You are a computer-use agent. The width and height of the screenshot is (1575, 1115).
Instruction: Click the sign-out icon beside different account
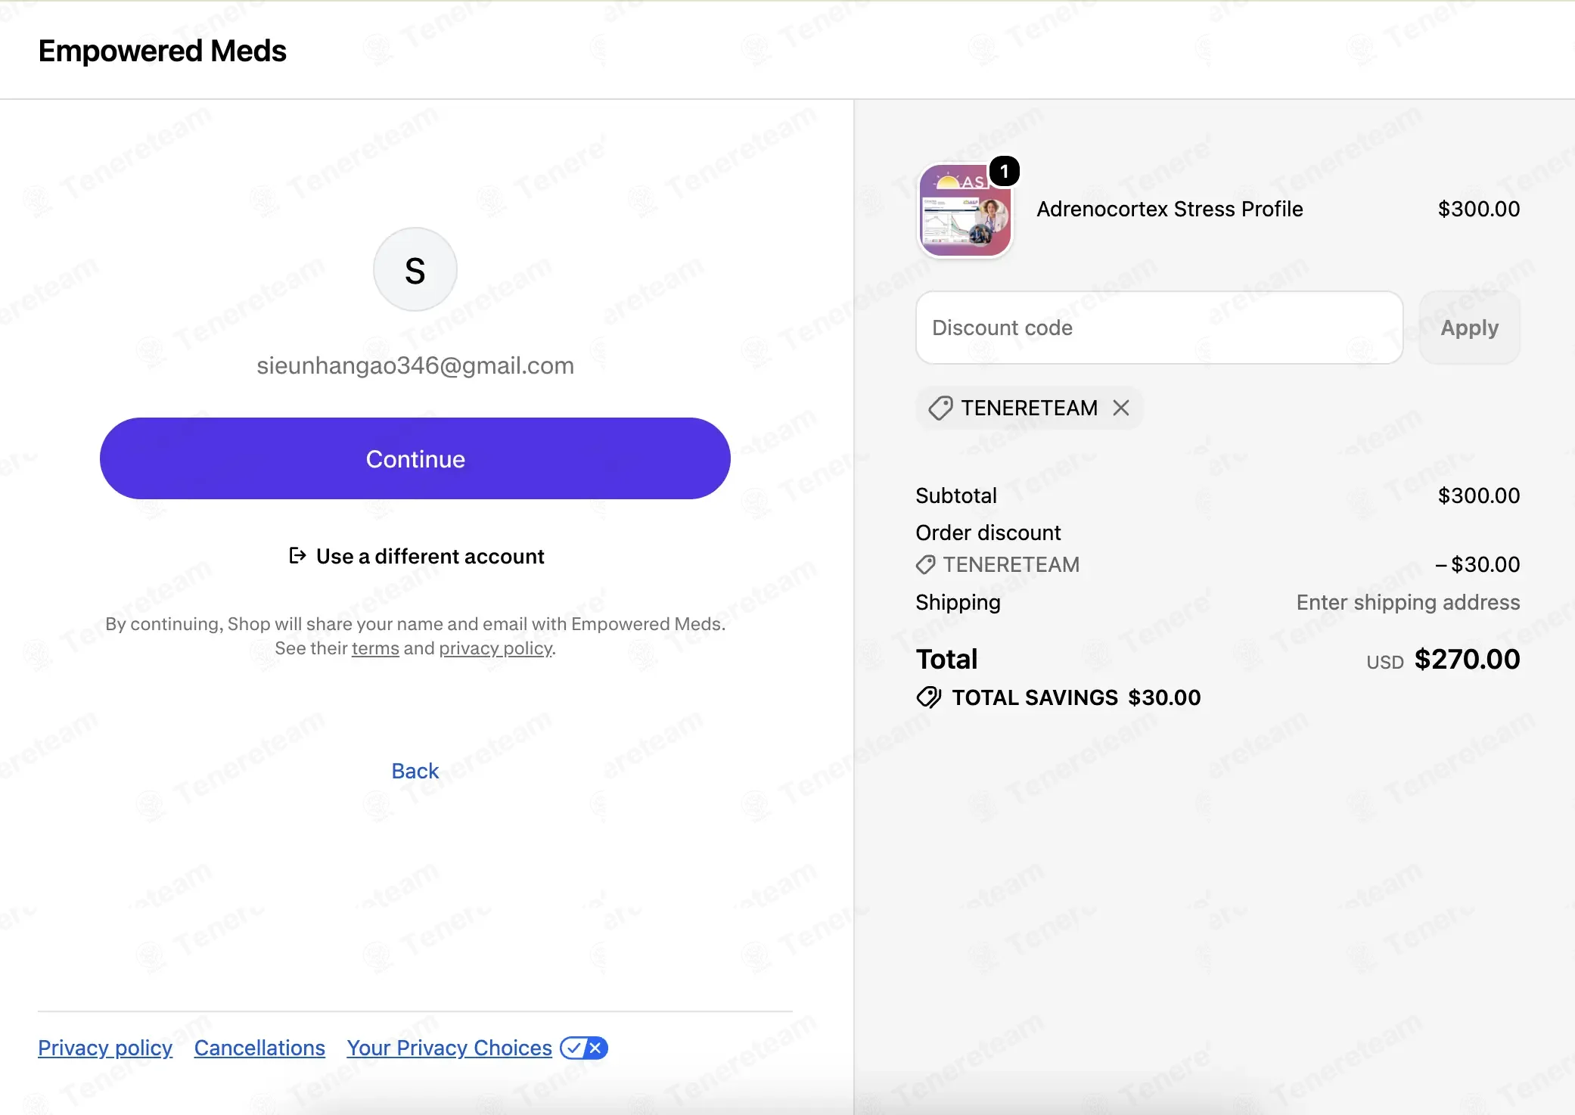point(297,556)
